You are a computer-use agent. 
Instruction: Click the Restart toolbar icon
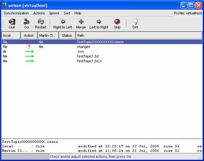pyautogui.click(x=41, y=22)
